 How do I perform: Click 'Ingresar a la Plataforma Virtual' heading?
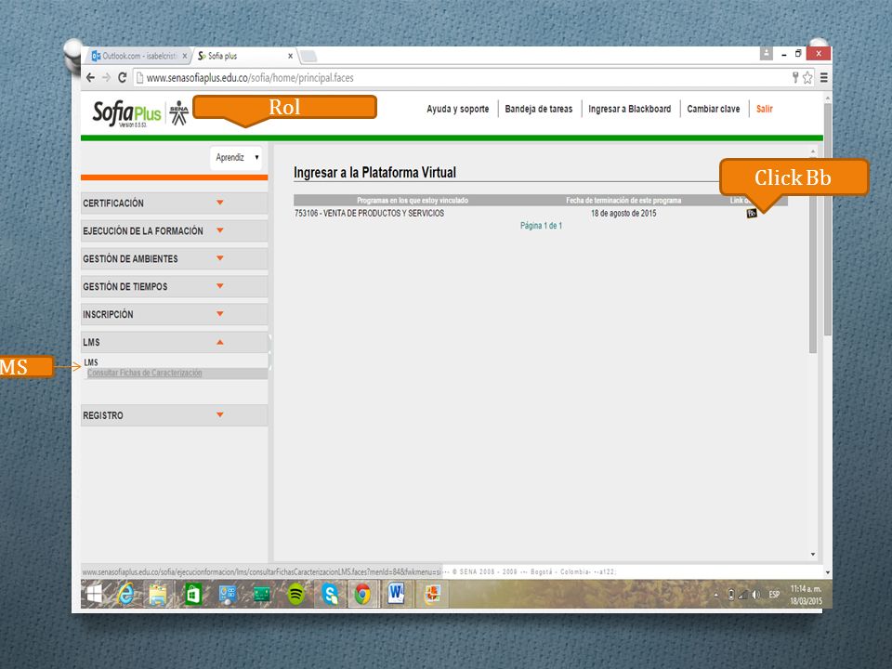tap(374, 173)
